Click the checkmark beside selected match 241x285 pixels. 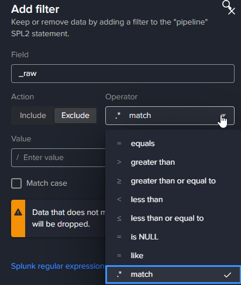tap(228, 274)
